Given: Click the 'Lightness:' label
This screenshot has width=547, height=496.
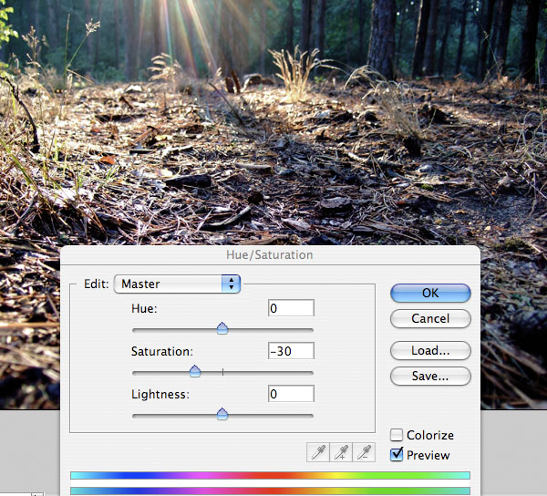Looking at the screenshot, I should tap(160, 394).
